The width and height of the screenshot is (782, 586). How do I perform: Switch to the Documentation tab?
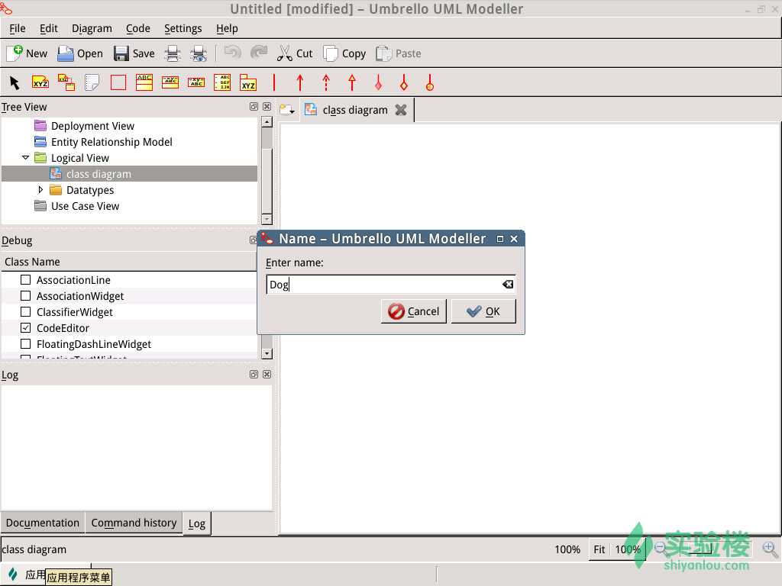point(43,523)
